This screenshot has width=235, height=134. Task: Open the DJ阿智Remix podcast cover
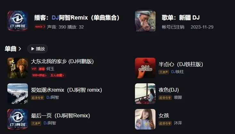coord(18,21)
